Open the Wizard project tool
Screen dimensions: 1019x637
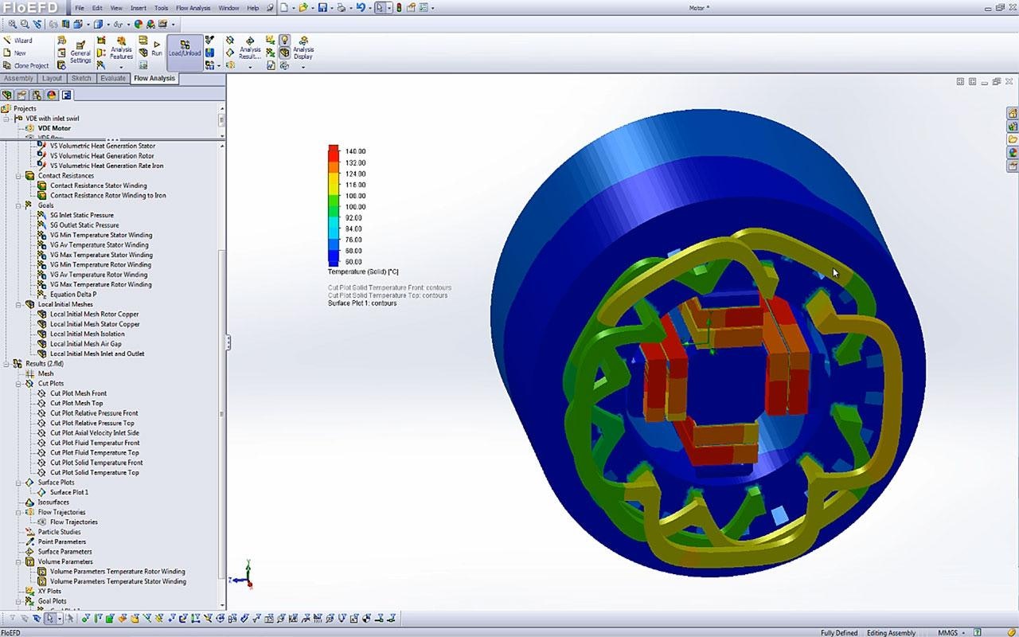18,40
